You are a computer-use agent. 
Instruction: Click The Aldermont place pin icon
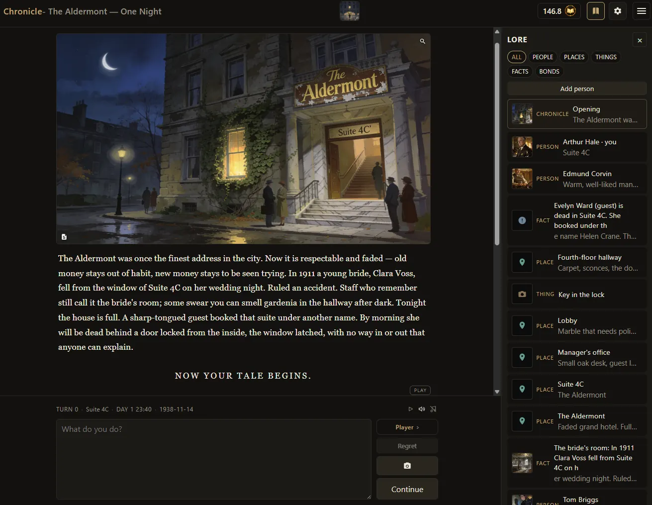(x=522, y=421)
